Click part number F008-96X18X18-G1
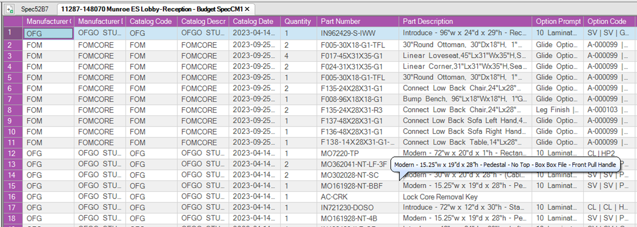Screen dimensions: 637x227 point(358,99)
